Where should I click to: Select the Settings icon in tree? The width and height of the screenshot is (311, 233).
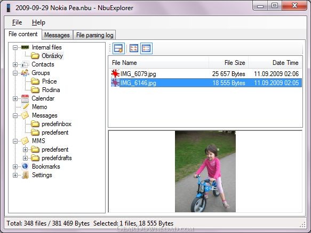tap(25, 175)
